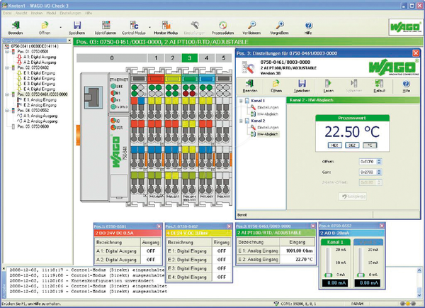
Task: Open the Knoten menu
Action: point(37,13)
